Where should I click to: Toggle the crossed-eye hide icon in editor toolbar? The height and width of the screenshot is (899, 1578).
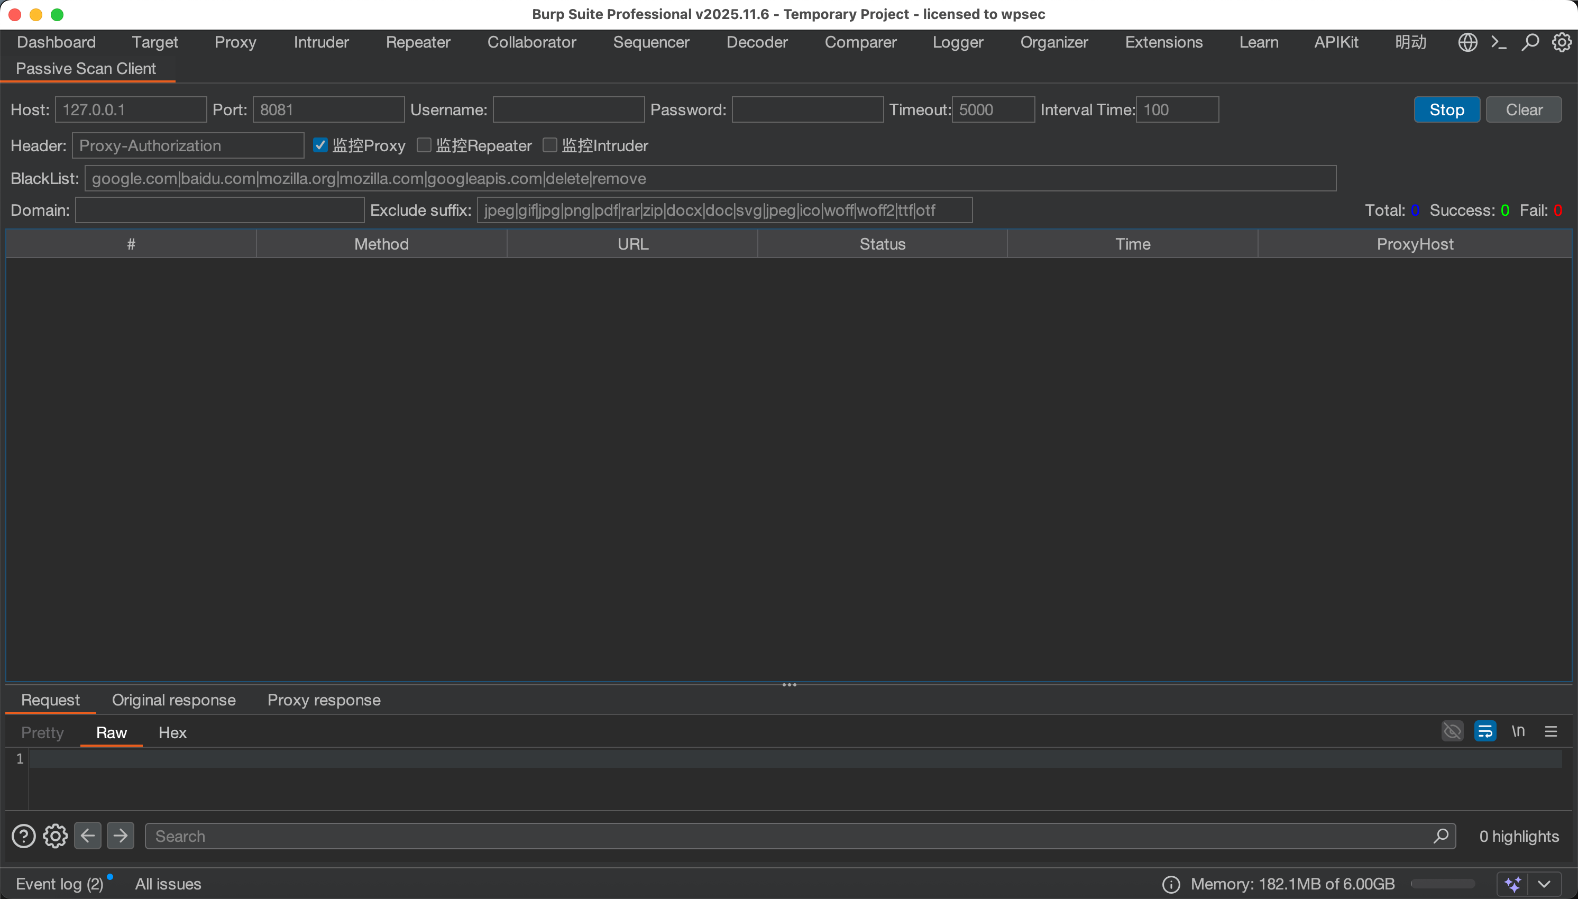point(1452,732)
